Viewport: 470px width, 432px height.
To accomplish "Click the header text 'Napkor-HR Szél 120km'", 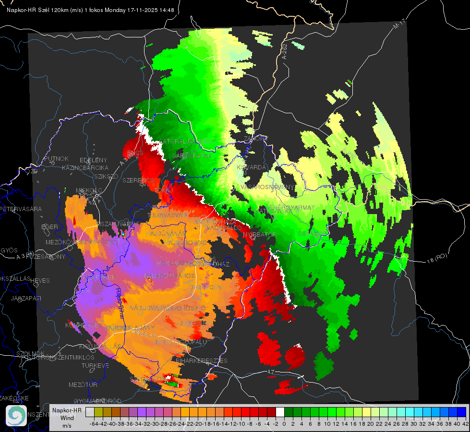I will click(38, 10).
